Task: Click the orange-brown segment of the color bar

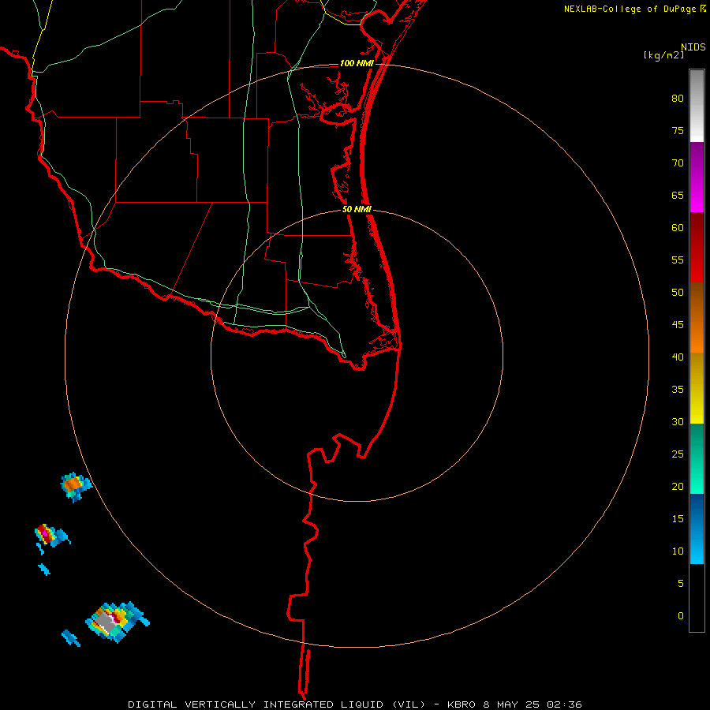Action: pos(697,317)
